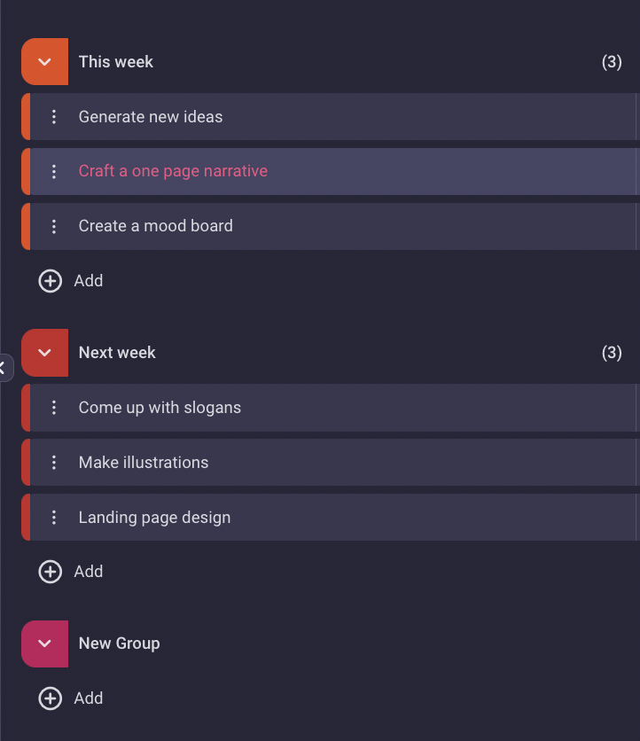Open options menu for Generate new ideas
The image size is (640, 741).
[54, 117]
